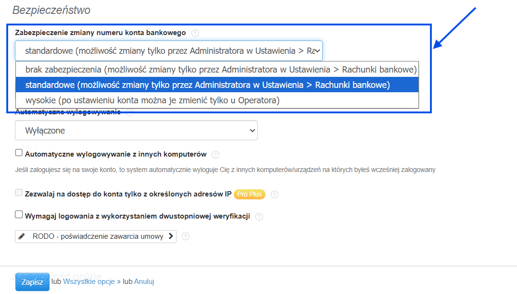Click pencil icon on RODO button

(22, 236)
